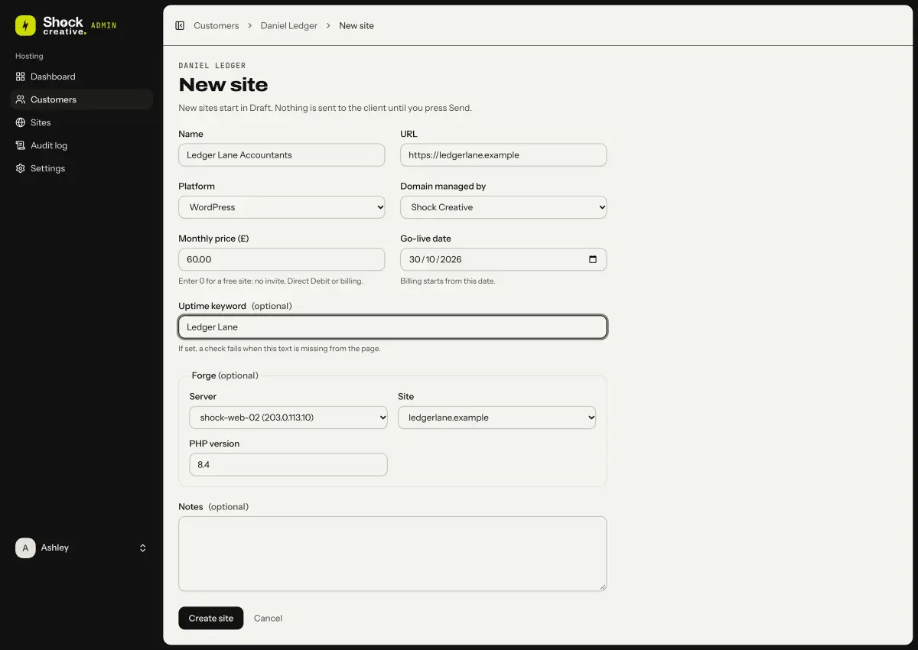Click the URL input field
Image resolution: width=918 pixels, height=650 pixels.
pos(503,154)
